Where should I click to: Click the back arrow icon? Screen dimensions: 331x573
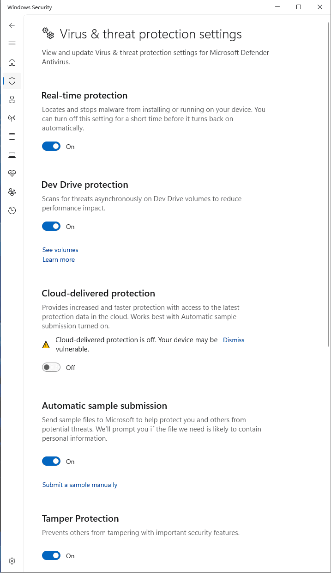point(12,25)
